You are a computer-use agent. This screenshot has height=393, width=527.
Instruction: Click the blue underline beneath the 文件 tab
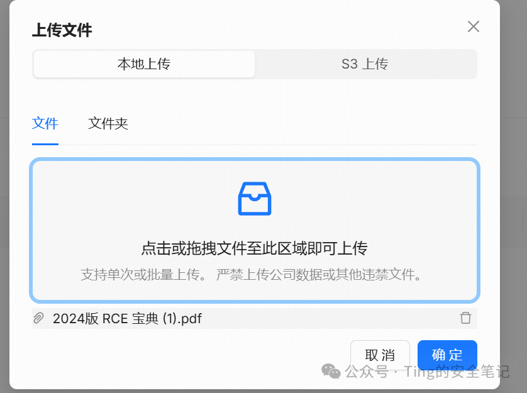(45, 144)
